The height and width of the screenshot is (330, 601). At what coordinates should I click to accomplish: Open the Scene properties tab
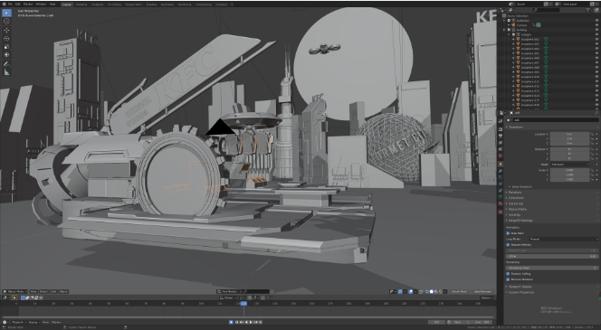pyautogui.click(x=501, y=149)
